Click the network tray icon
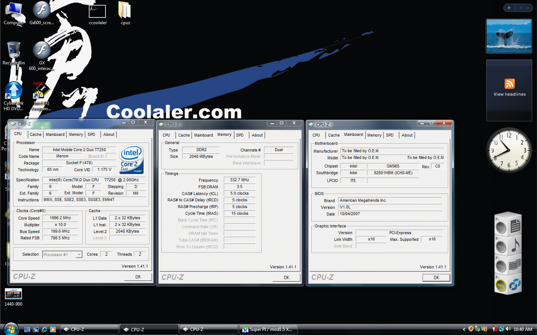This screenshot has height=335, width=537. [x=501, y=329]
